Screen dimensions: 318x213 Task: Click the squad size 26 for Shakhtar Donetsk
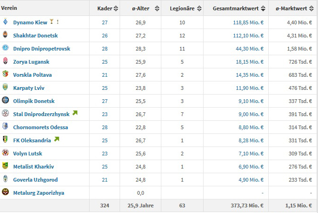[105, 36]
